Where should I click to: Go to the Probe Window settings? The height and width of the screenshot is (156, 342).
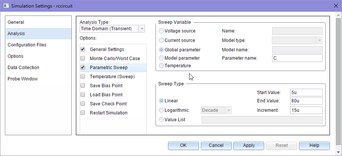coord(39,79)
